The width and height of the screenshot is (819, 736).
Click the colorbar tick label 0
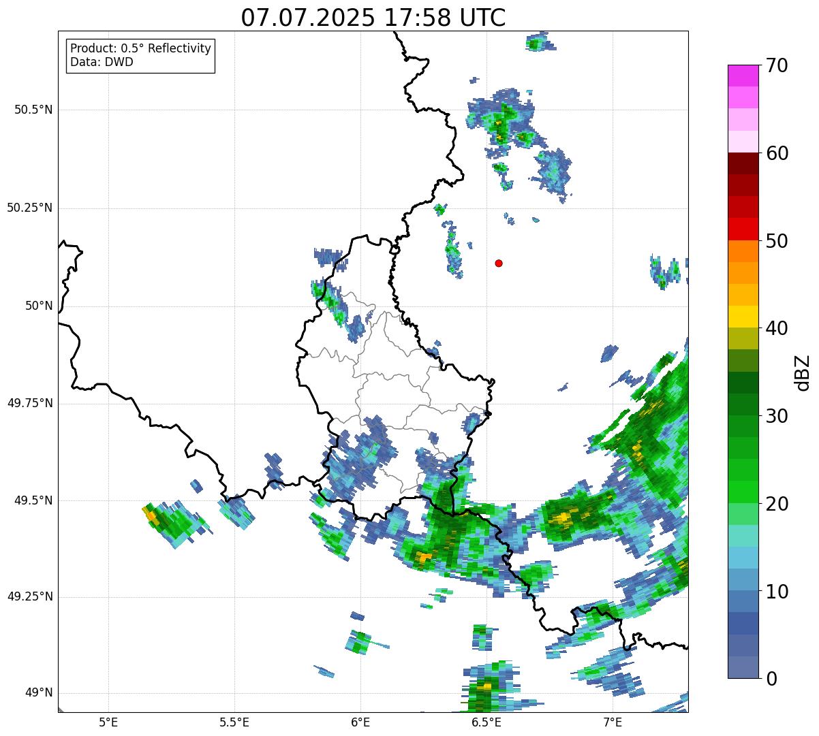772,679
